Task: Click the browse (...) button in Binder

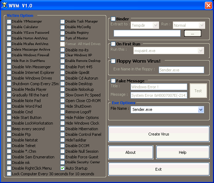Action: [193, 33]
